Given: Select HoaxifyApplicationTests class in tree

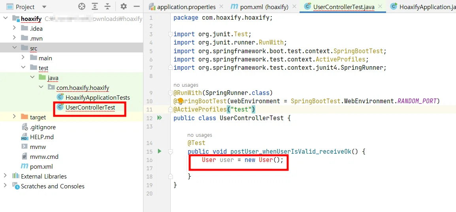Looking at the screenshot, I should point(98,97).
